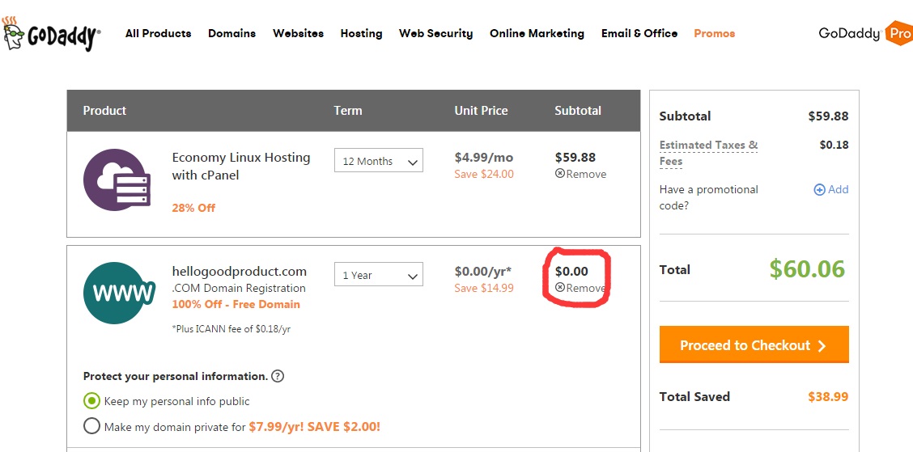The image size is (913, 452).
Task: Open the Web Security menu
Action: pyautogui.click(x=435, y=33)
